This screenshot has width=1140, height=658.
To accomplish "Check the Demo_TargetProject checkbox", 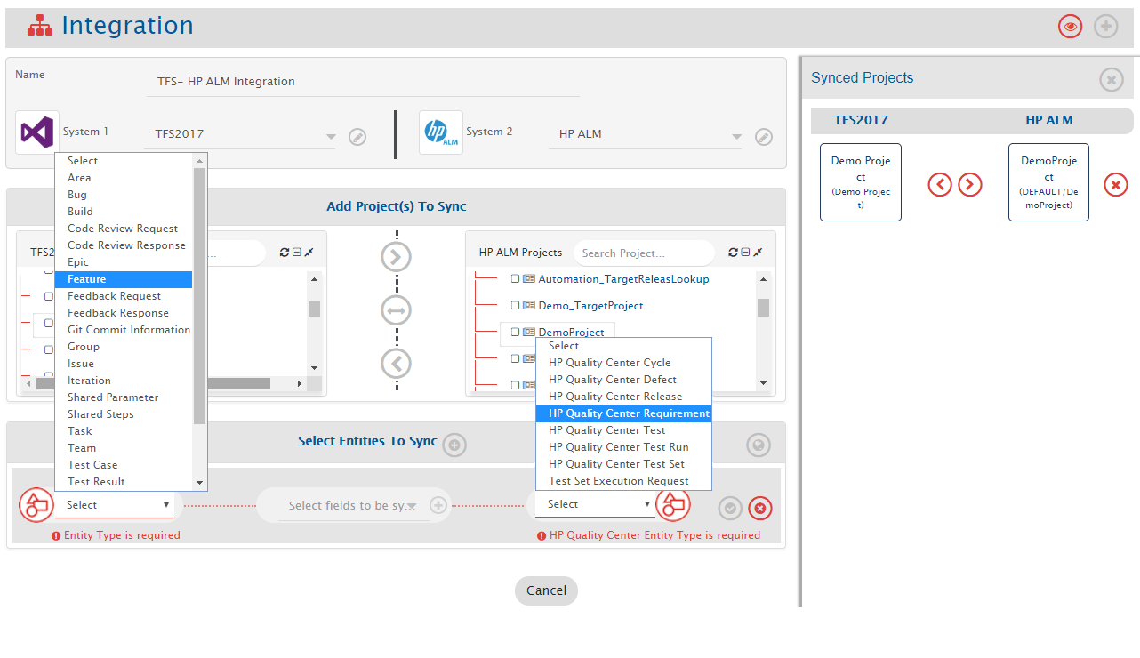I will click(x=515, y=306).
